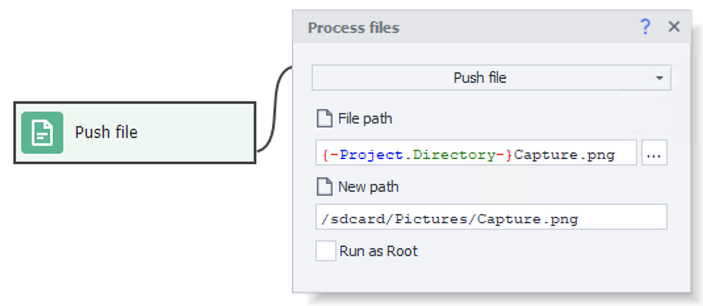703x306 pixels.
Task: Click the File path label
Action: (365, 119)
